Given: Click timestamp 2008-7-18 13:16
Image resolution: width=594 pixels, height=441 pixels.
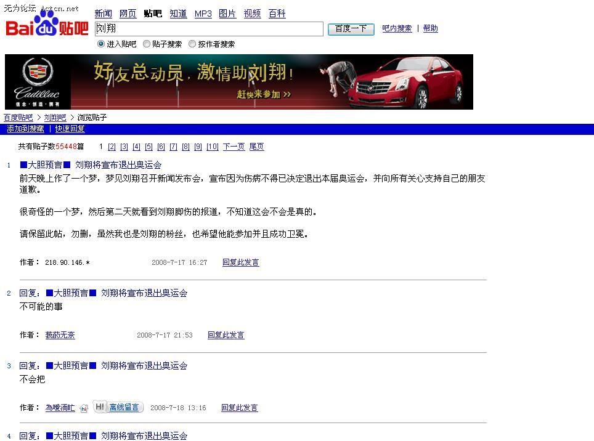Looking at the screenshot, I should [178, 408].
